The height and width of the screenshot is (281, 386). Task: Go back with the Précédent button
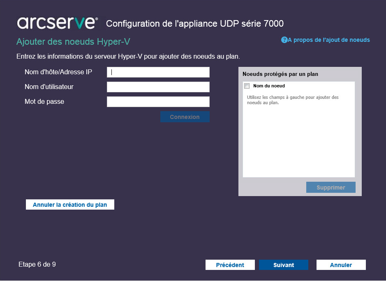[230, 265]
